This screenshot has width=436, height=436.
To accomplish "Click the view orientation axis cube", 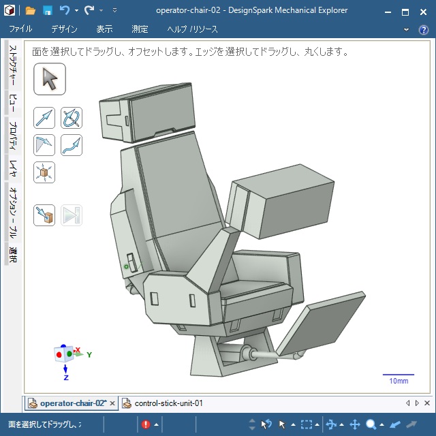I will (x=64, y=354).
